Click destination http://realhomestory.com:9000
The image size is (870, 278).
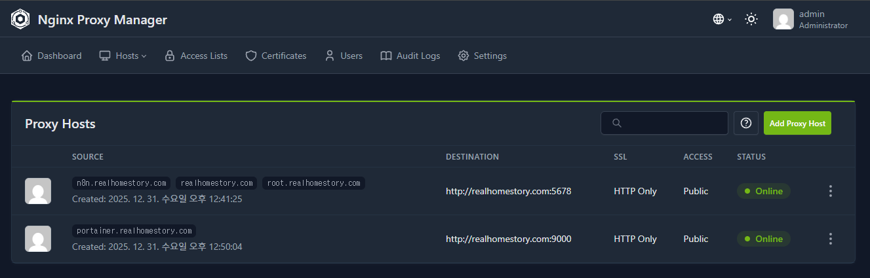point(508,239)
